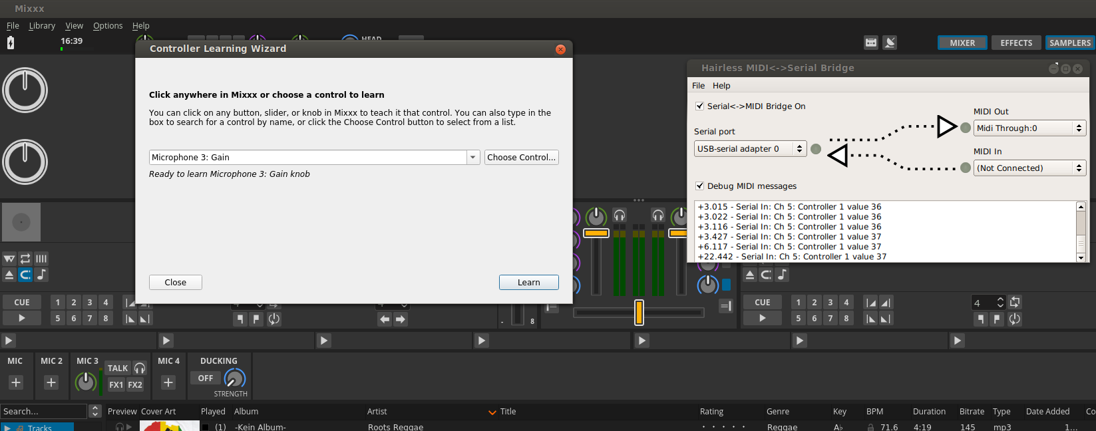This screenshot has width=1096, height=431.
Task: Toggle the EFFECTS section button
Action: pyautogui.click(x=1016, y=43)
